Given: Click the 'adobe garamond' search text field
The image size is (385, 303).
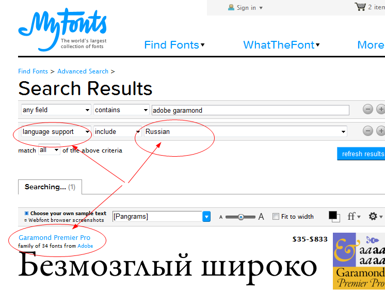Looking at the screenshot, I should 250,110.
